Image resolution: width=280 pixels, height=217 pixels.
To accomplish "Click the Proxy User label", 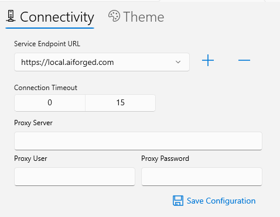I will click(30, 159).
